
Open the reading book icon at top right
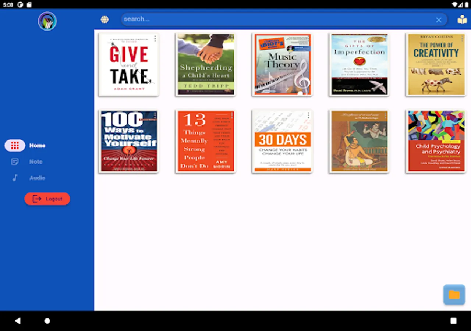[462, 19]
